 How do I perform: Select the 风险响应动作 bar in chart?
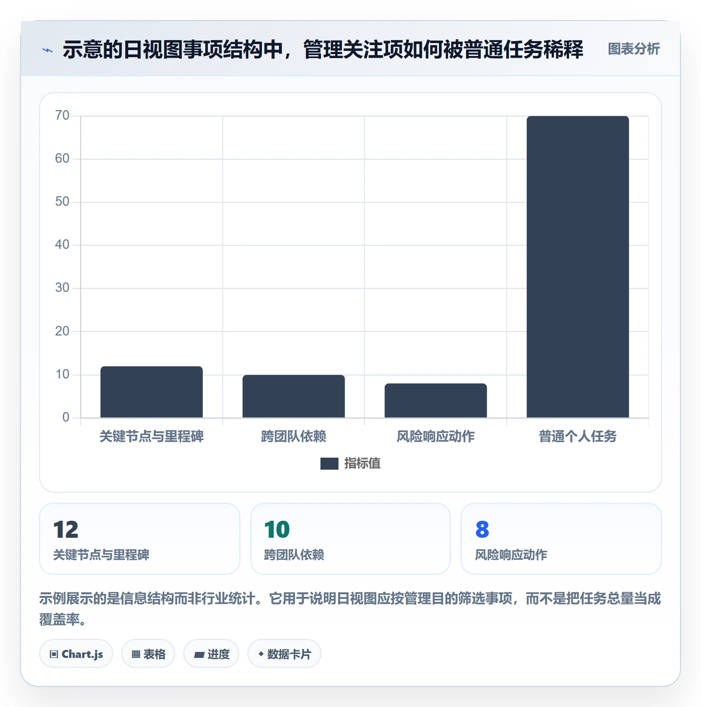tap(436, 401)
